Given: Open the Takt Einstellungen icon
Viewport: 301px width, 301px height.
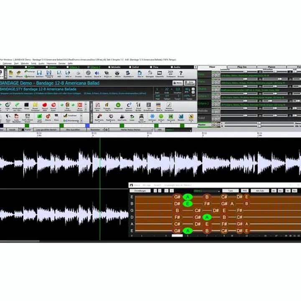Looking at the screenshot, I should (x=148, y=106).
